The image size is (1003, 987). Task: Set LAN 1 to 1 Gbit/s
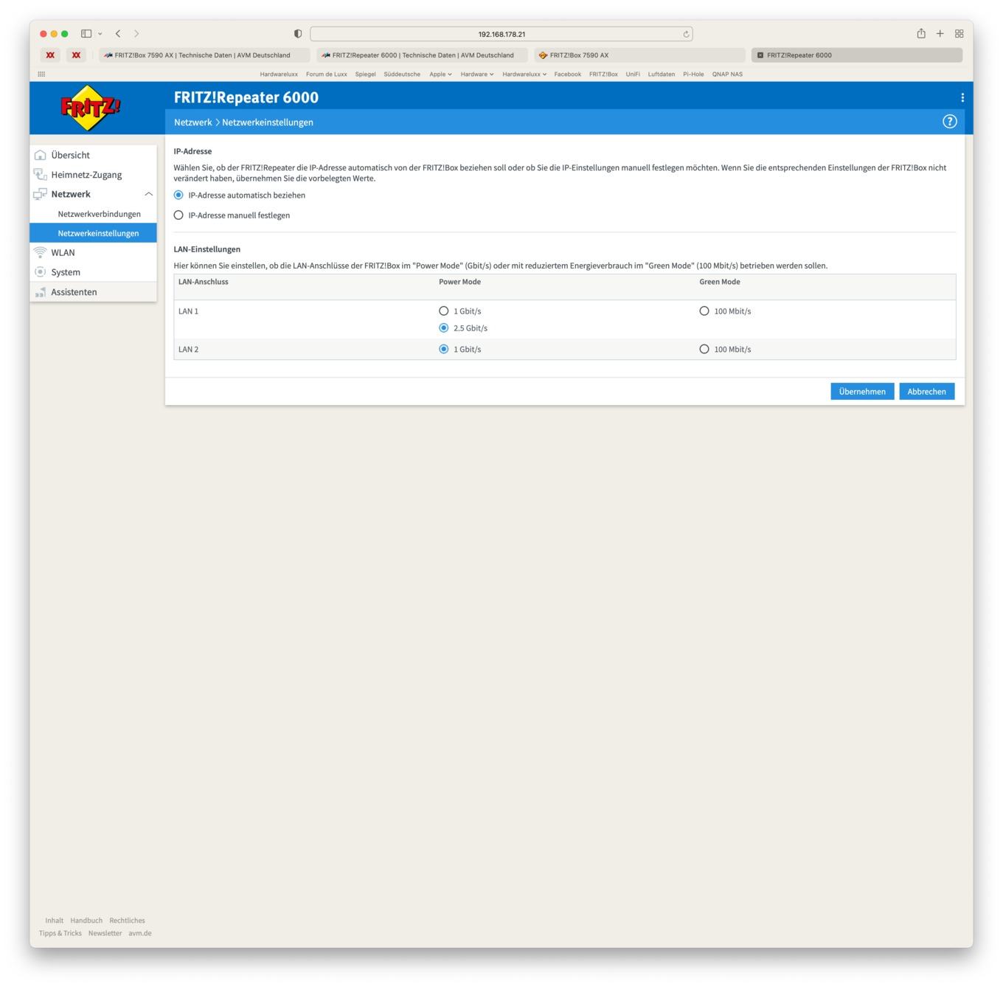[x=444, y=311]
